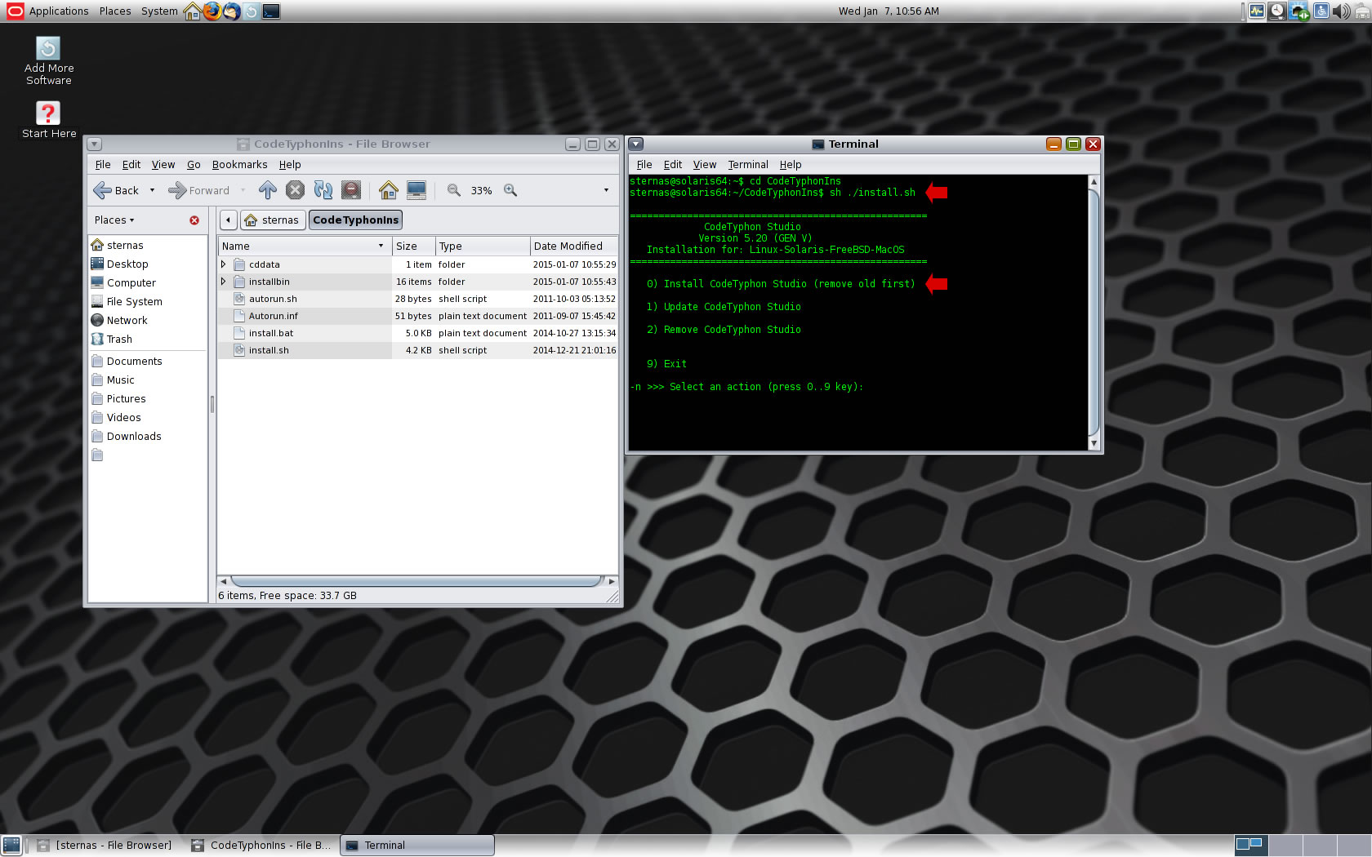Go to Home folder via toolbar icon
Viewport: 1372px width, 857px height.
[389, 190]
